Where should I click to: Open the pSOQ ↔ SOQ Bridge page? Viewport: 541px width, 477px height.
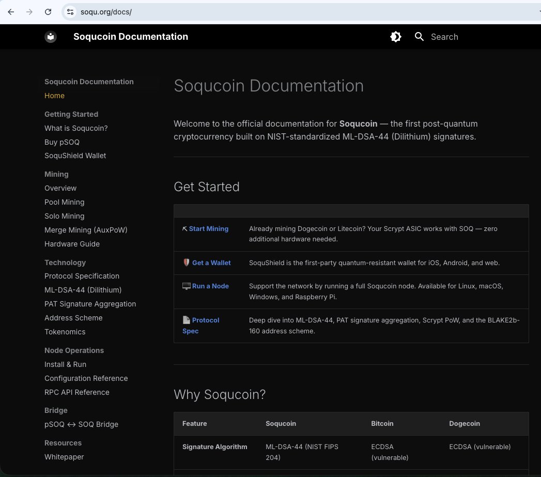81,424
